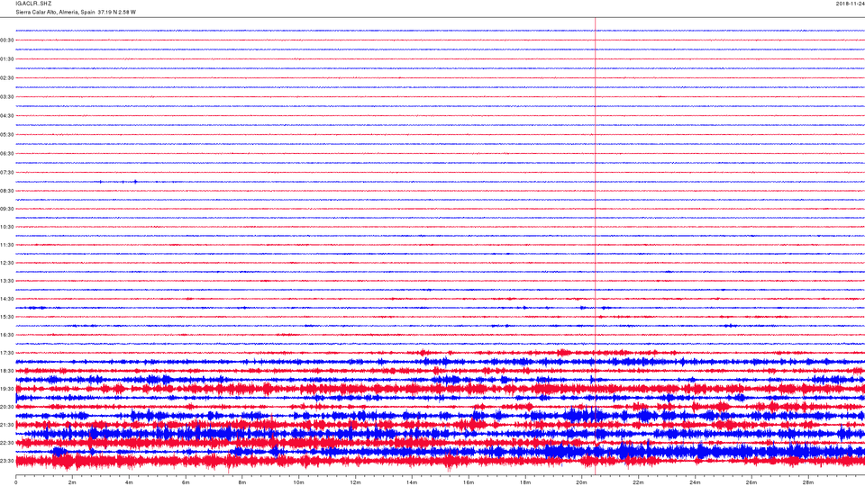Click the 23:30 row time label

click(x=7, y=461)
